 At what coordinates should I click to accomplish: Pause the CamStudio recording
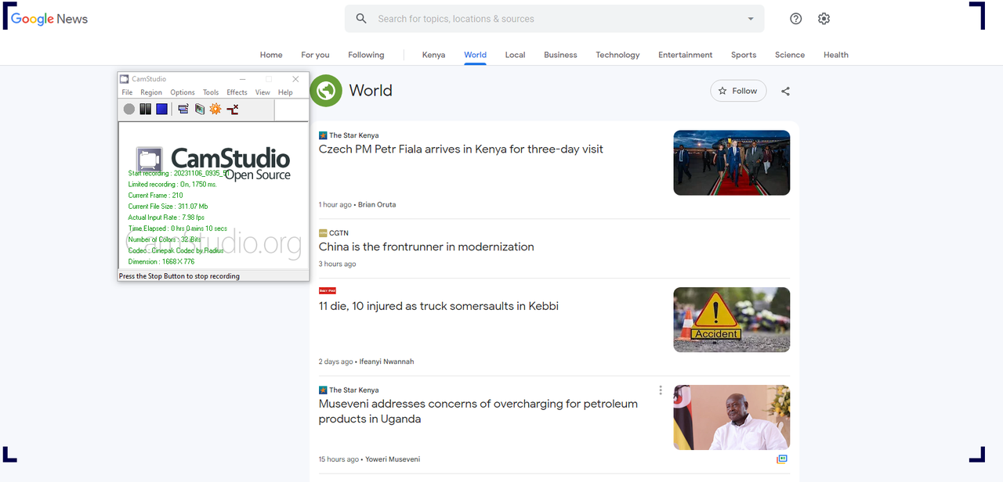tap(146, 110)
